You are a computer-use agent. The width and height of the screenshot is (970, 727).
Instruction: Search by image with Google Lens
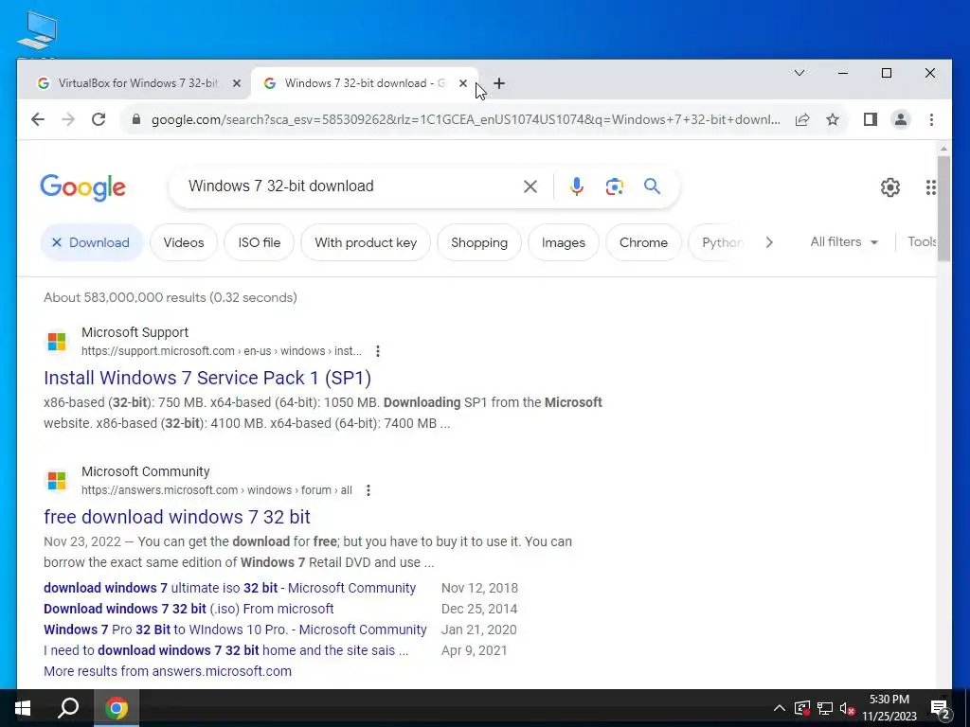(x=614, y=186)
